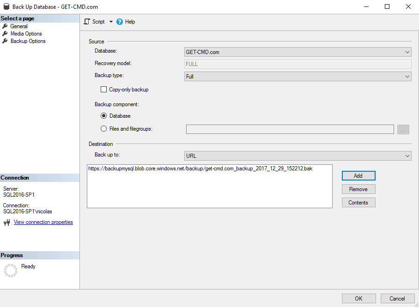Open the Back up to URL dropdown
The image size is (419, 307).
pos(298,156)
